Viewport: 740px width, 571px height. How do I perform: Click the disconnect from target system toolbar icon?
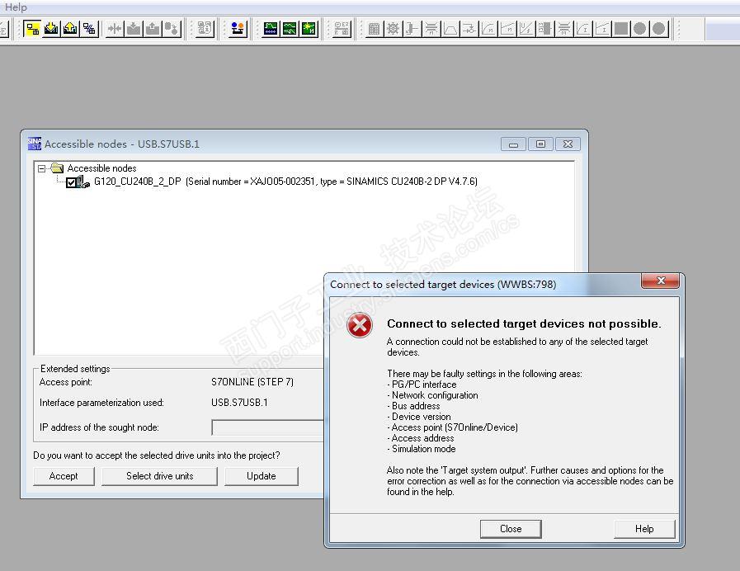click(x=89, y=29)
